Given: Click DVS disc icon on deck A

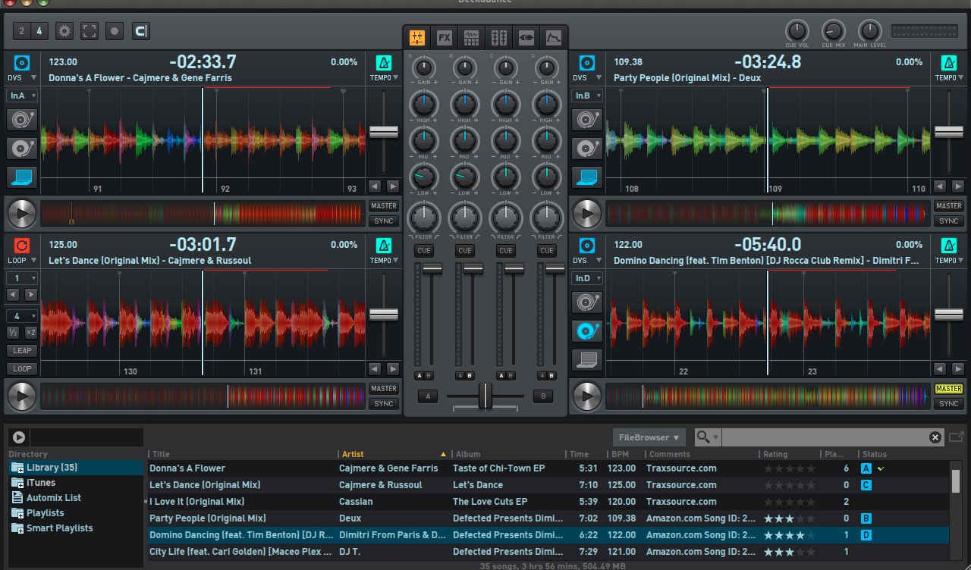Looking at the screenshot, I should 22,62.
